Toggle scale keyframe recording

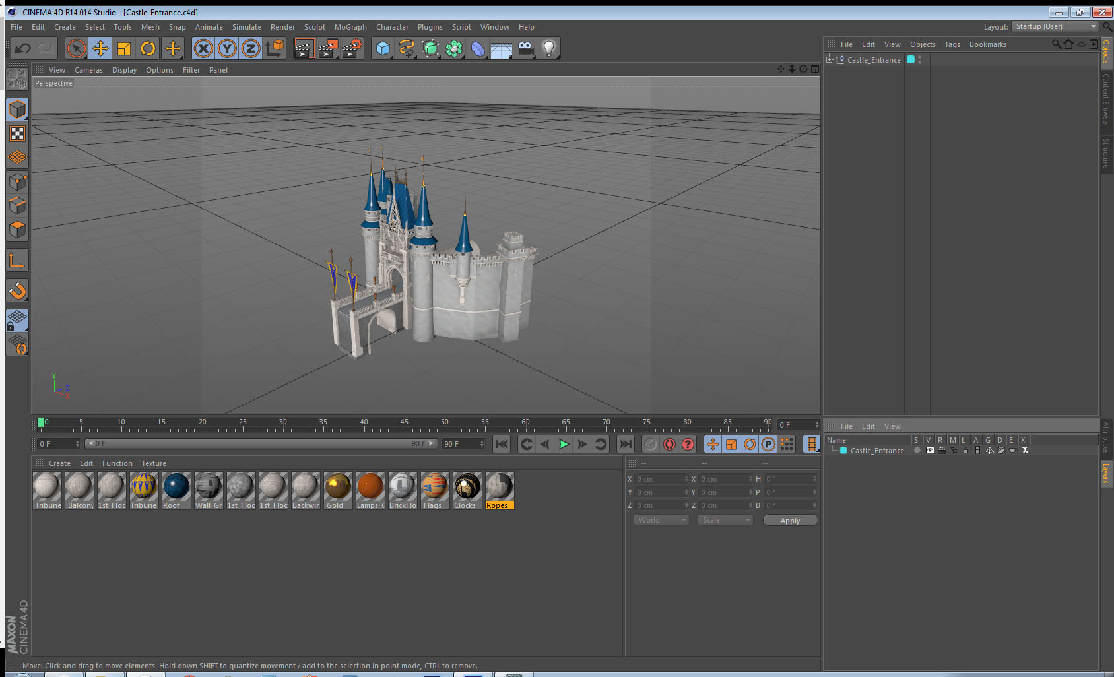point(731,444)
